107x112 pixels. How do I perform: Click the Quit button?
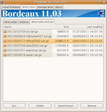tap(14, 106)
